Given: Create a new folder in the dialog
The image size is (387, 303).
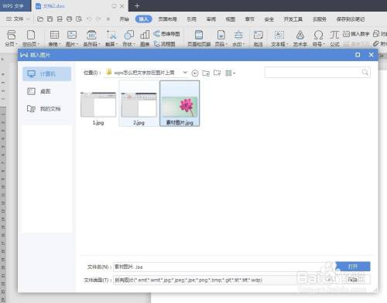Looking at the screenshot, I should (217, 73).
